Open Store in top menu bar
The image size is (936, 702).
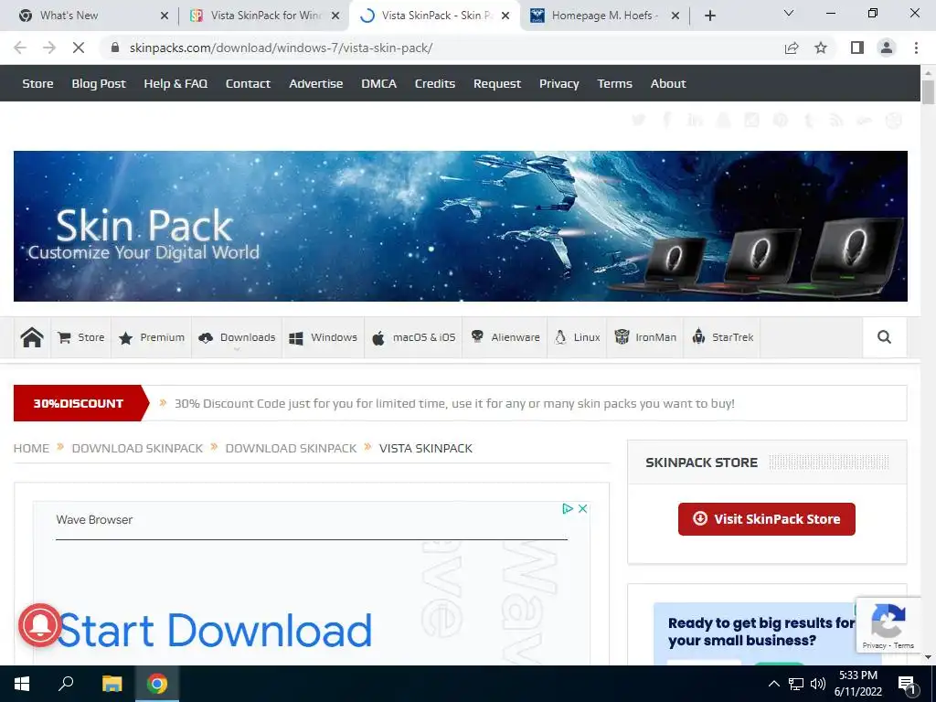(37, 83)
